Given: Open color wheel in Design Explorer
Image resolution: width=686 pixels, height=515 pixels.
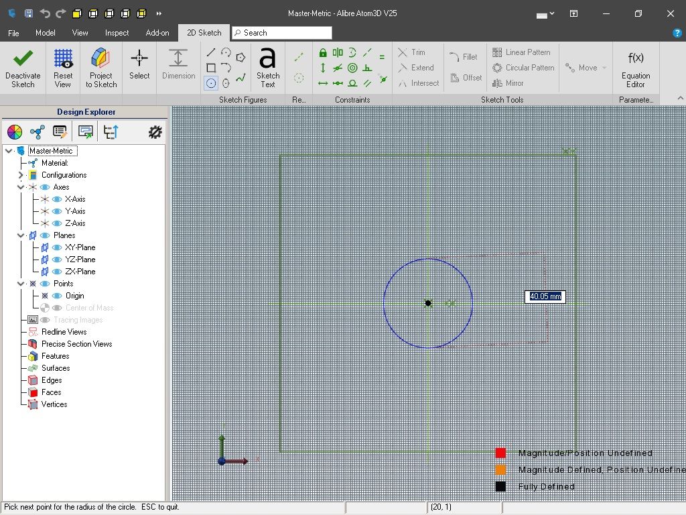Looking at the screenshot, I should [15, 131].
